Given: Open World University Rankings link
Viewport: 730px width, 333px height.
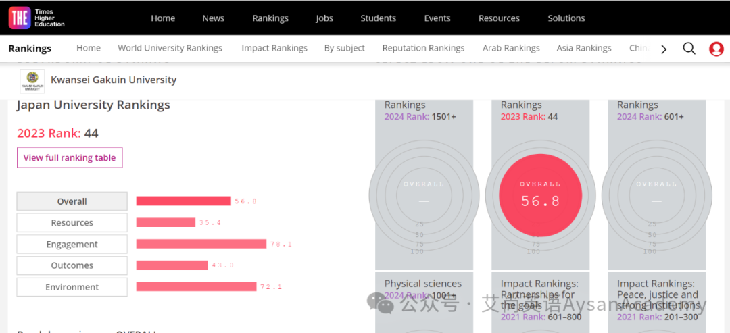Looking at the screenshot, I should (x=170, y=48).
